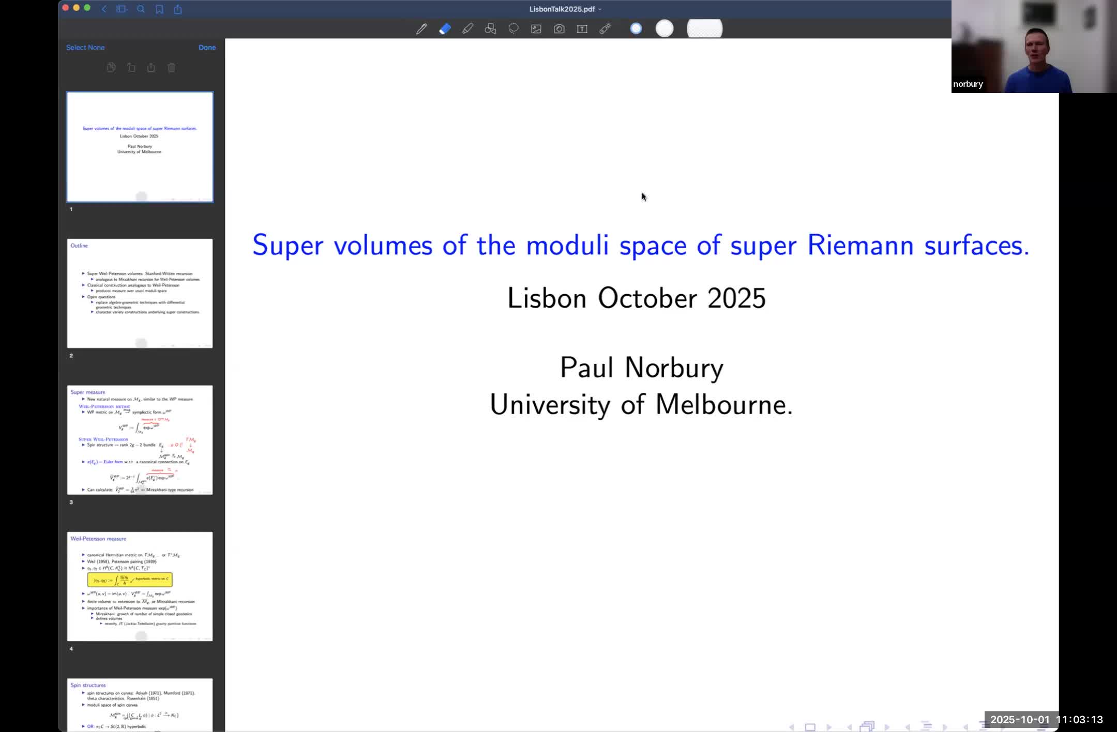Activate the Text box tool
Viewport: 1117px width, 732px height.
582,29
